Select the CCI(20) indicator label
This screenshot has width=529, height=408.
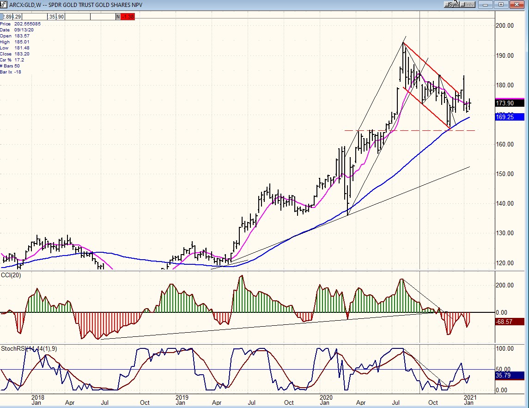click(x=11, y=276)
